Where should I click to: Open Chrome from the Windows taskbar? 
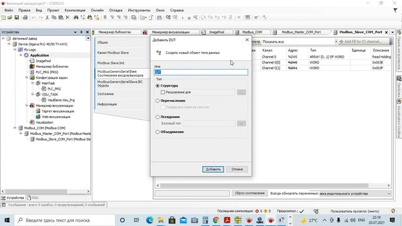216,220
